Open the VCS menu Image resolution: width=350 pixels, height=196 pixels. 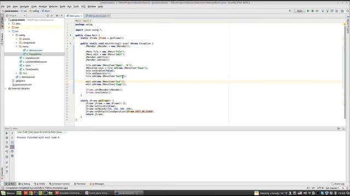(x=83, y=7)
